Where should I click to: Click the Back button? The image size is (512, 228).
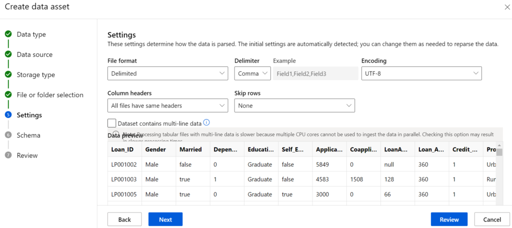[x=124, y=219]
